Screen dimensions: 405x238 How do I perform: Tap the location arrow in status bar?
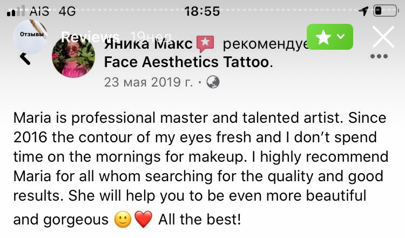click(x=363, y=11)
